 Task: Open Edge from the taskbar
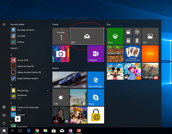click(x=29, y=131)
